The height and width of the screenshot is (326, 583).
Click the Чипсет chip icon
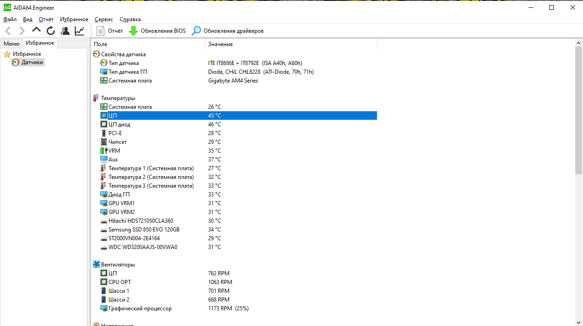click(x=103, y=142)
